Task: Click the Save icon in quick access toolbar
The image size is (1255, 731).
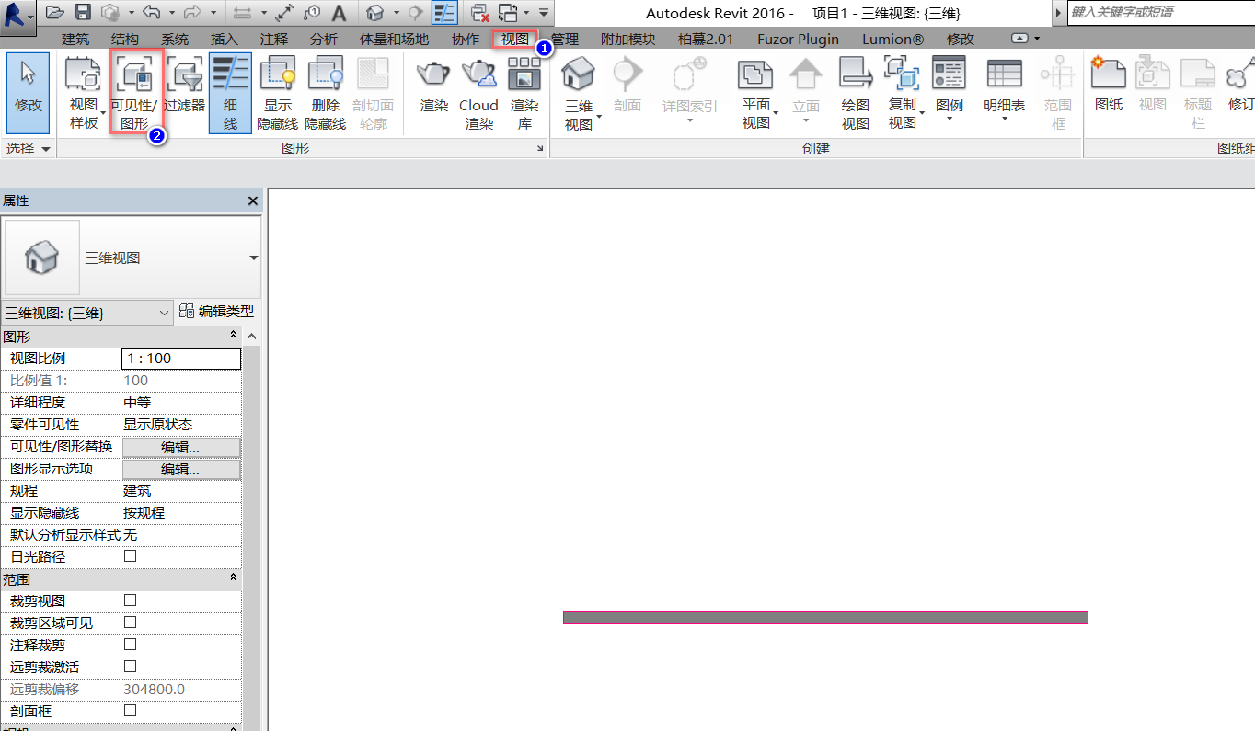Action: pyautogui.click(x=82, y=12)
